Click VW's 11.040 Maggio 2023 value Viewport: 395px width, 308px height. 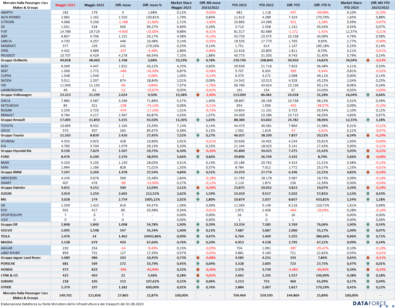pos(65,85)
